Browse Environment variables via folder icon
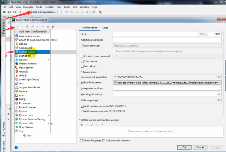The height and width of the screenshot is (152, 226). (x=219, y=77)
